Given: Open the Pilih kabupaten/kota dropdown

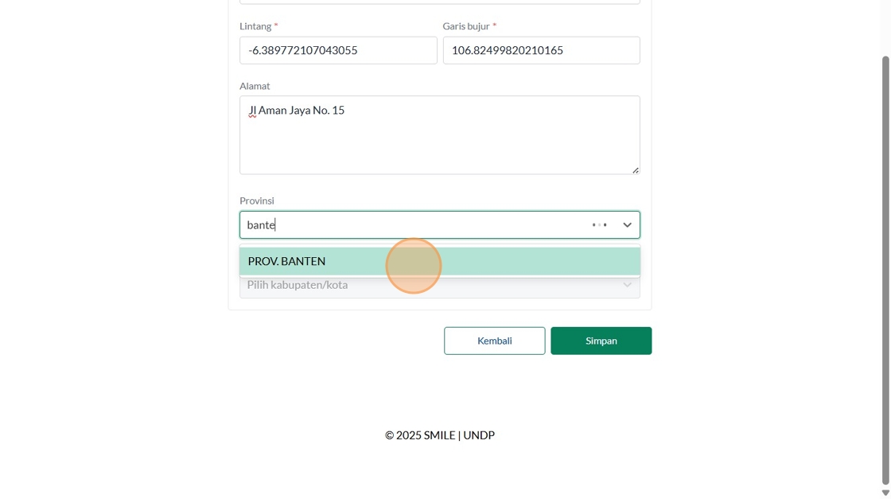Looking at the screenshot, I should (439, 285).
